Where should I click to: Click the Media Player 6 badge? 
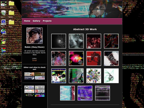(x=29, y=95)
